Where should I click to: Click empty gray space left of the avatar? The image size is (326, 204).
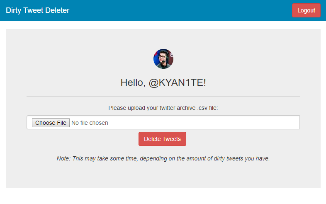click(83, 59)
